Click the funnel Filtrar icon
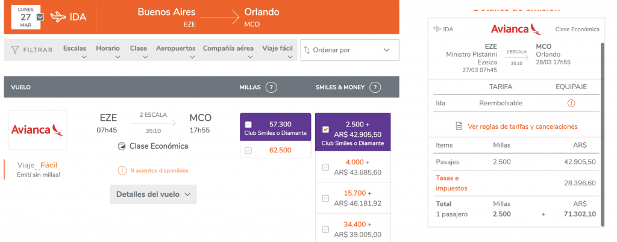 [x=15, y=50]
